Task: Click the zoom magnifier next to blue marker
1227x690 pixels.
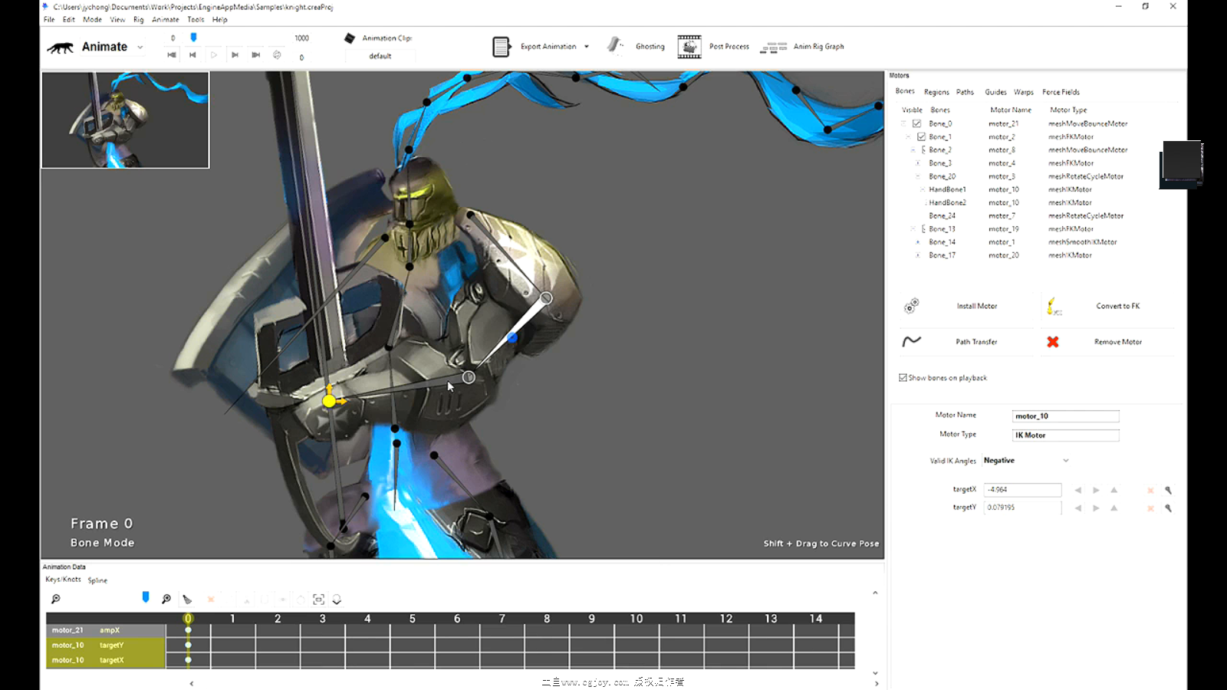Action: (x=166, y=599)
